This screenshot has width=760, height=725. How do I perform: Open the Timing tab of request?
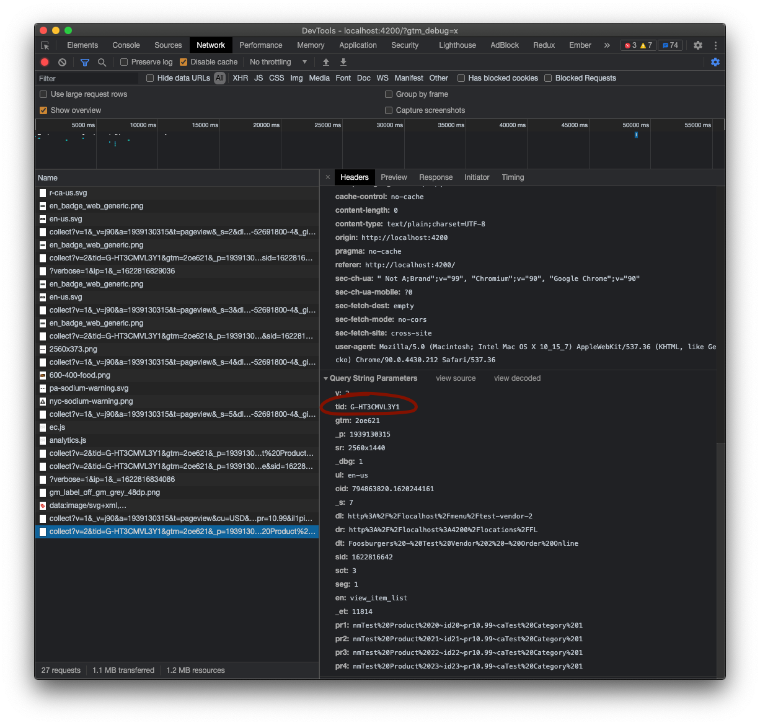click(513, 177)
